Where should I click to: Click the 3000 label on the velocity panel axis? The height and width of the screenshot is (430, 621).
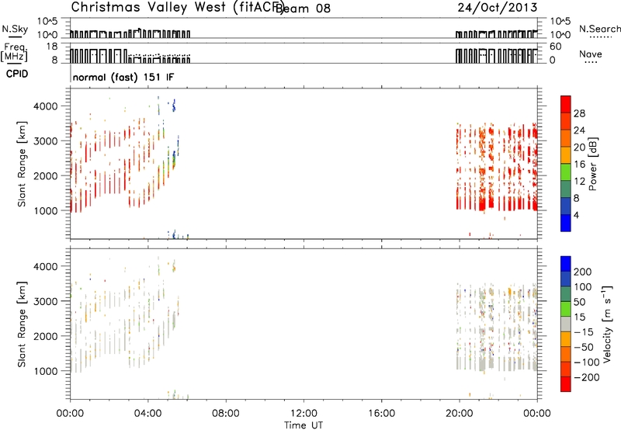coord(46,301)
